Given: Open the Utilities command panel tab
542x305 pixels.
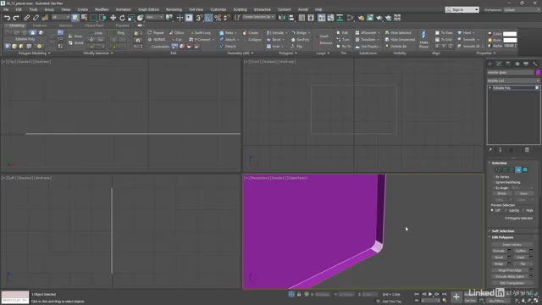Looking at the screenshot, I should tap(535, 64).
